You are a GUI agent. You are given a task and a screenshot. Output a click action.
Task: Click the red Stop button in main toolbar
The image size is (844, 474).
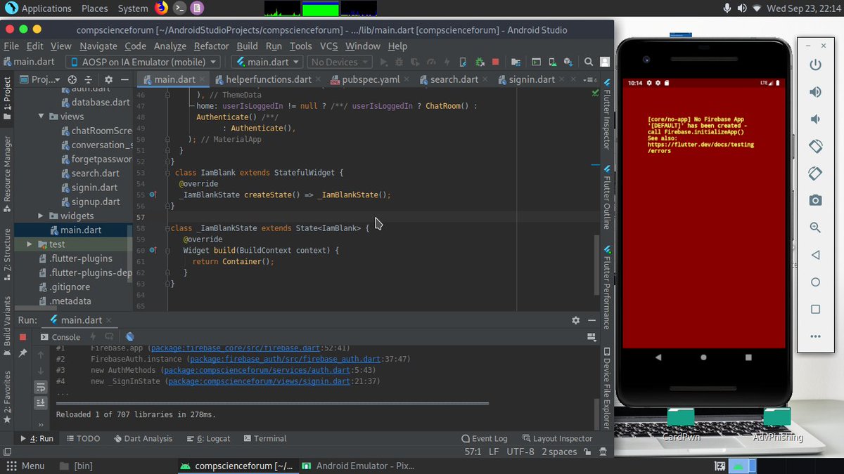(495, 62)
